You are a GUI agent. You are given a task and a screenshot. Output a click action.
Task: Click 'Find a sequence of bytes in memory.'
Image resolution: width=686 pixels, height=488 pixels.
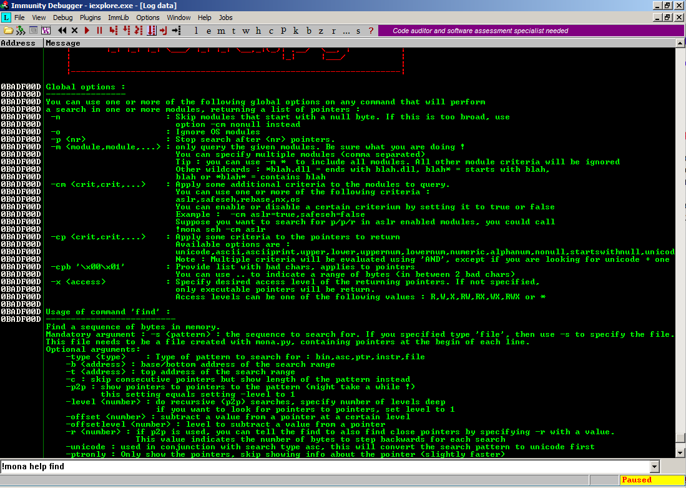[x=133, y=327]
